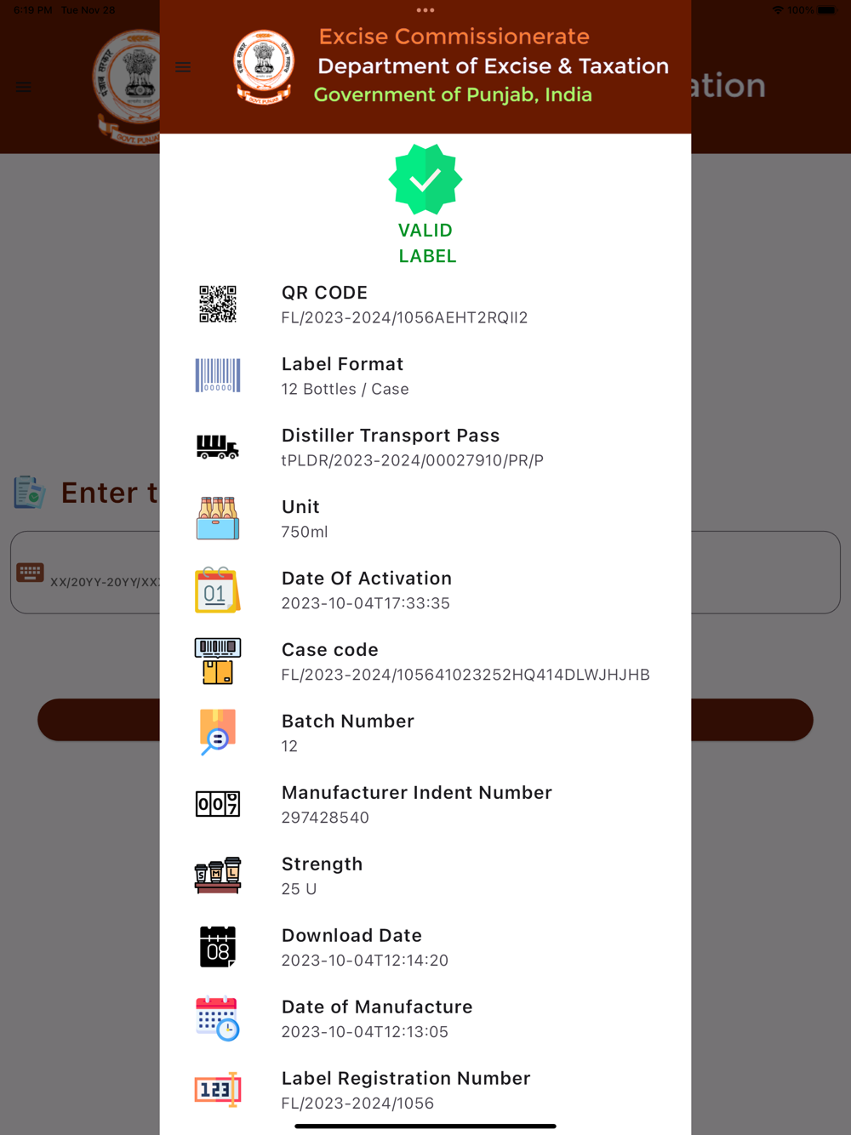
Task: Select the Label Registration Number icon
Action: coord(218,1089)
